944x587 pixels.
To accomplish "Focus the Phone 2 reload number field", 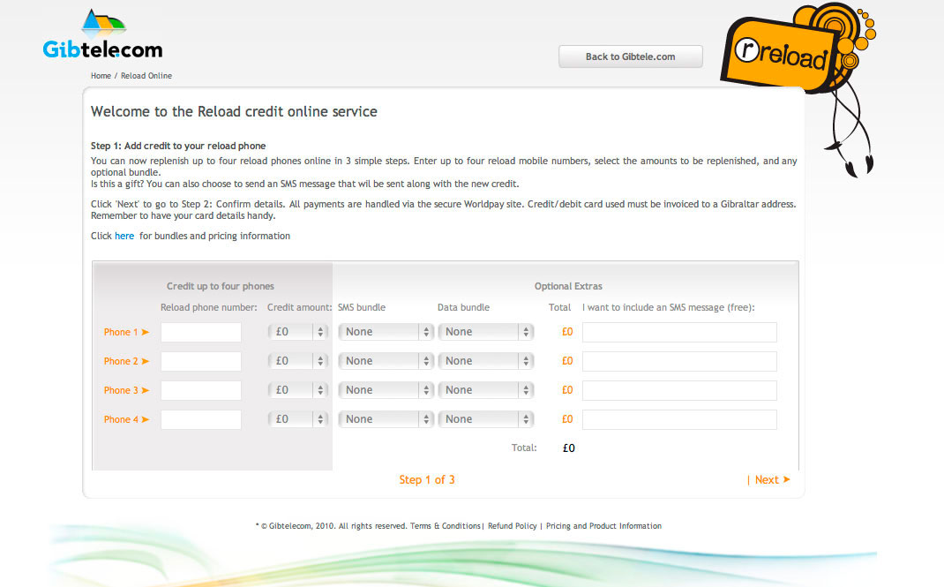I will pos(201,361).
